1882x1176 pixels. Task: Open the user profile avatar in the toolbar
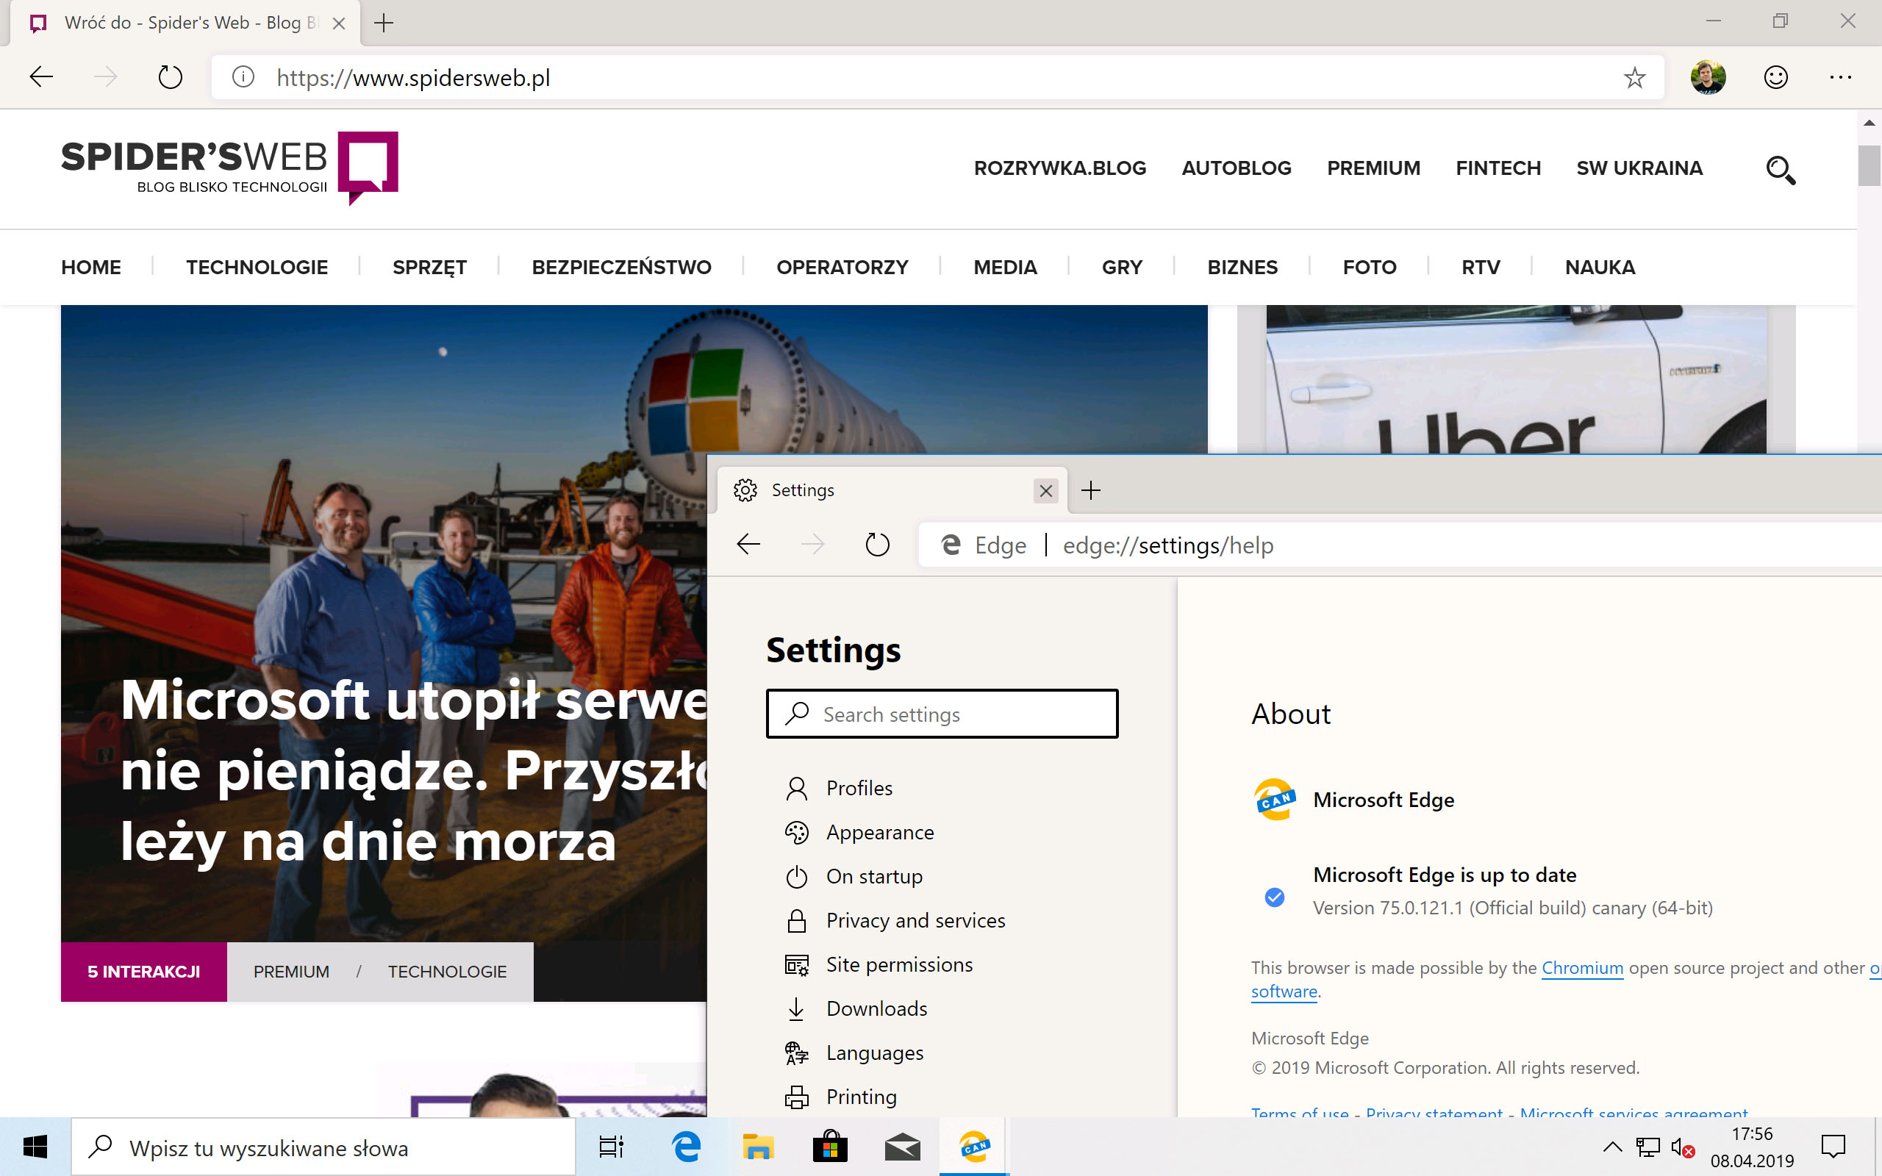click(1708, 77)
